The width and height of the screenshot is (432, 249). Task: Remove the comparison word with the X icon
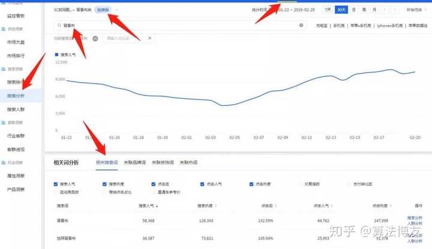[x=149, y=38]
